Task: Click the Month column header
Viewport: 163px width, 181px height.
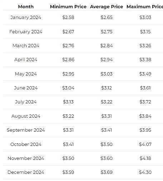Action: click(26, 7)
